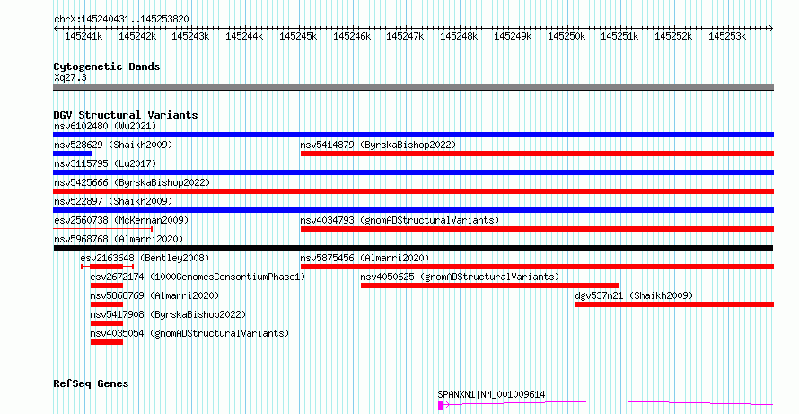The image size is (799, 414).
Task: Click the red nsv5868769 variant bar
Action: coord(107,304)
